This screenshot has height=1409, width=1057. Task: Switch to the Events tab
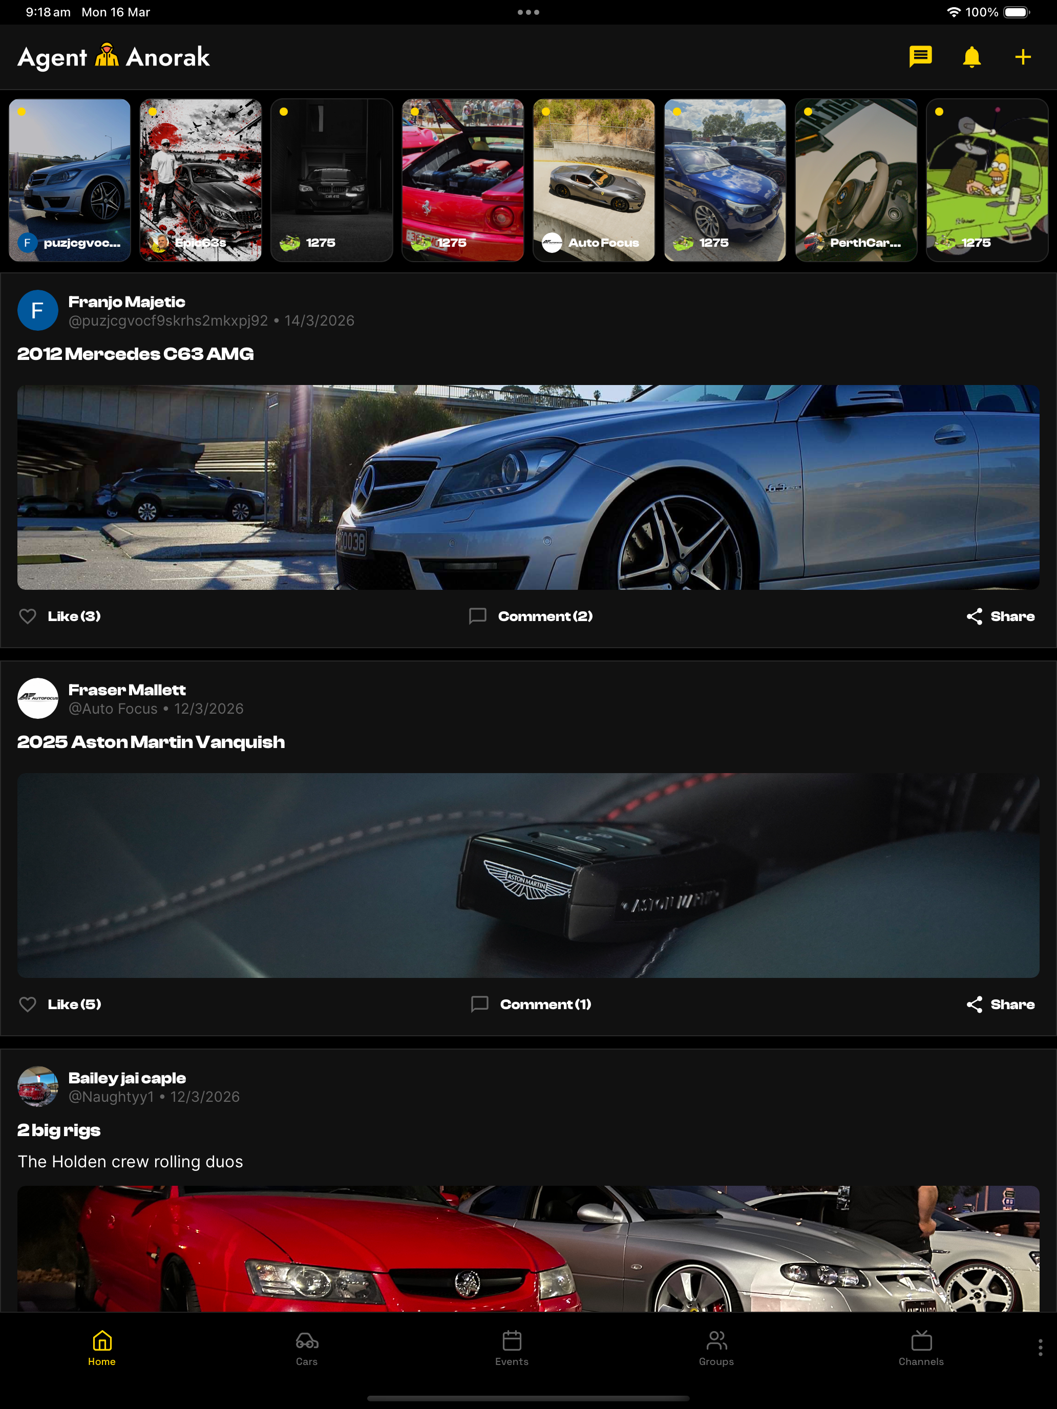click(512, 1348)
